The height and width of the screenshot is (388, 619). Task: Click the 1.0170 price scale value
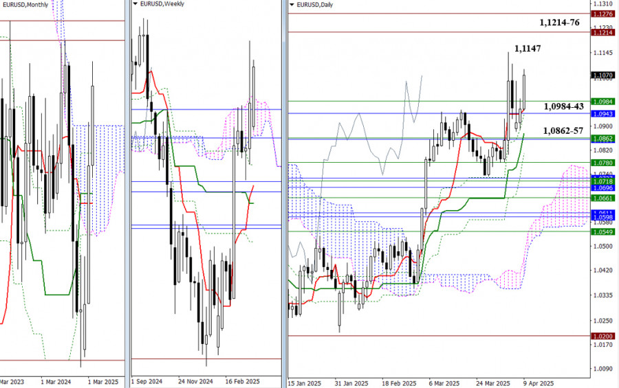[603, 345]
